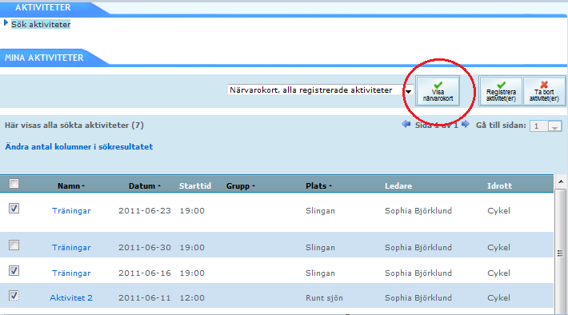Sort the table by Namn column
The image size is (568, 315).
pos(70,186)
